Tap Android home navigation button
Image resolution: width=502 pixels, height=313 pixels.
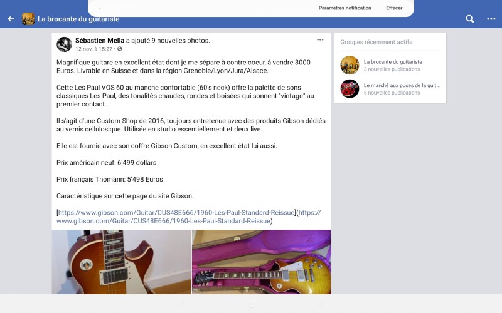tap(252, 304)
